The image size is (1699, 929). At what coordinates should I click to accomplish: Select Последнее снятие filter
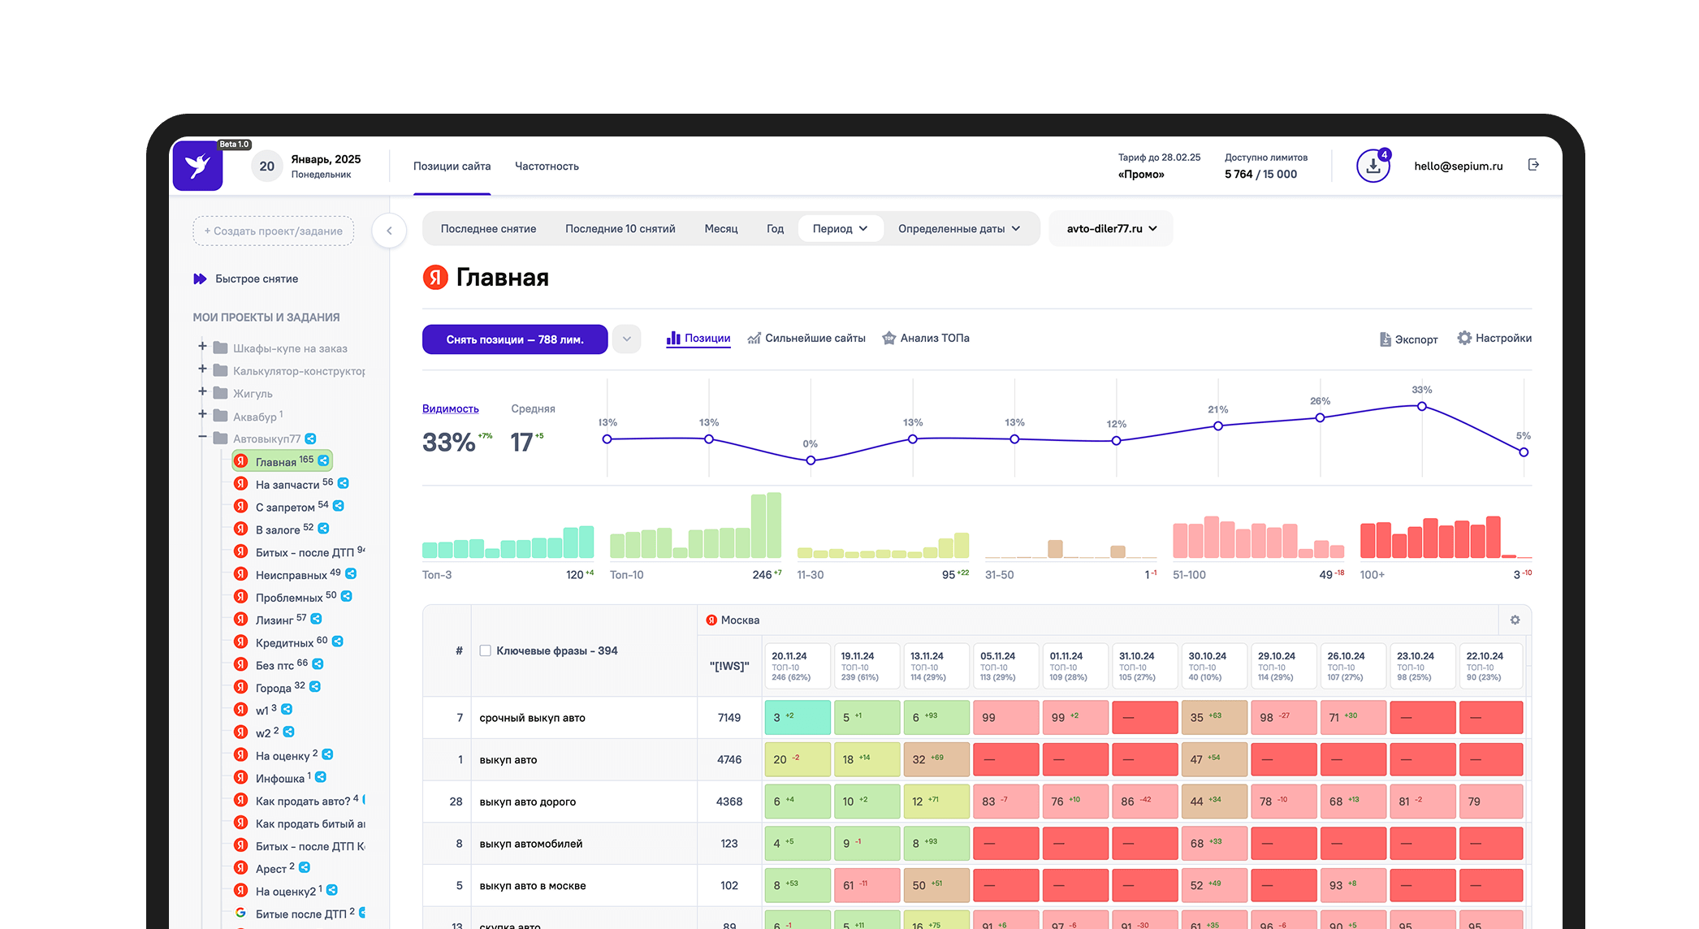[488, 228]
